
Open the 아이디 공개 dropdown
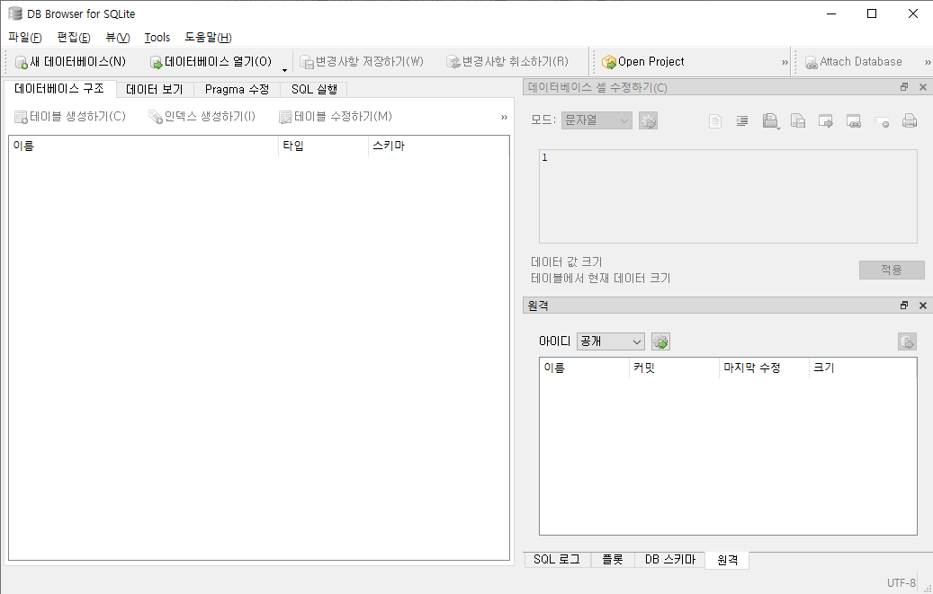[611, 341]
